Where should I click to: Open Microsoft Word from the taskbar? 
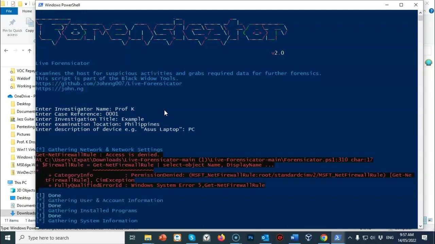click(x=294, y=238)
